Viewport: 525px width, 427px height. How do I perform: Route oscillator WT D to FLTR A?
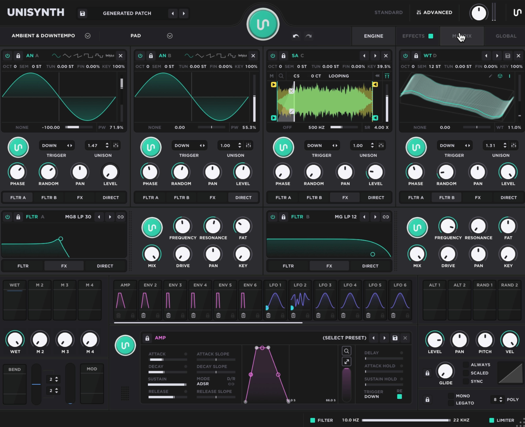(x=416, y=197)
